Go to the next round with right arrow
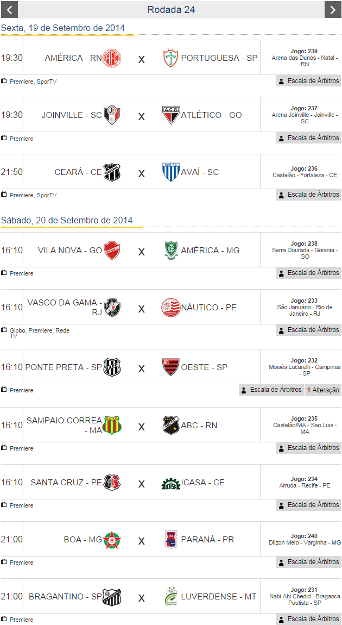The width and height of the screenshot is (342, 625). point(333,10)
